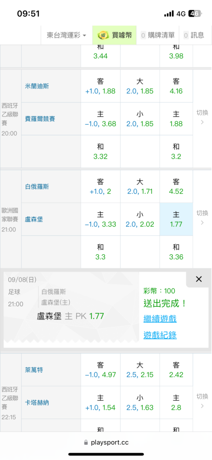Click the 歐洲國家聯賽 21:00 league cell
The height and width of the screenshot is (460, 212).
[11, 219]
